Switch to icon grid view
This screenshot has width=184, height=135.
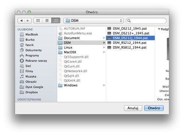38,21
